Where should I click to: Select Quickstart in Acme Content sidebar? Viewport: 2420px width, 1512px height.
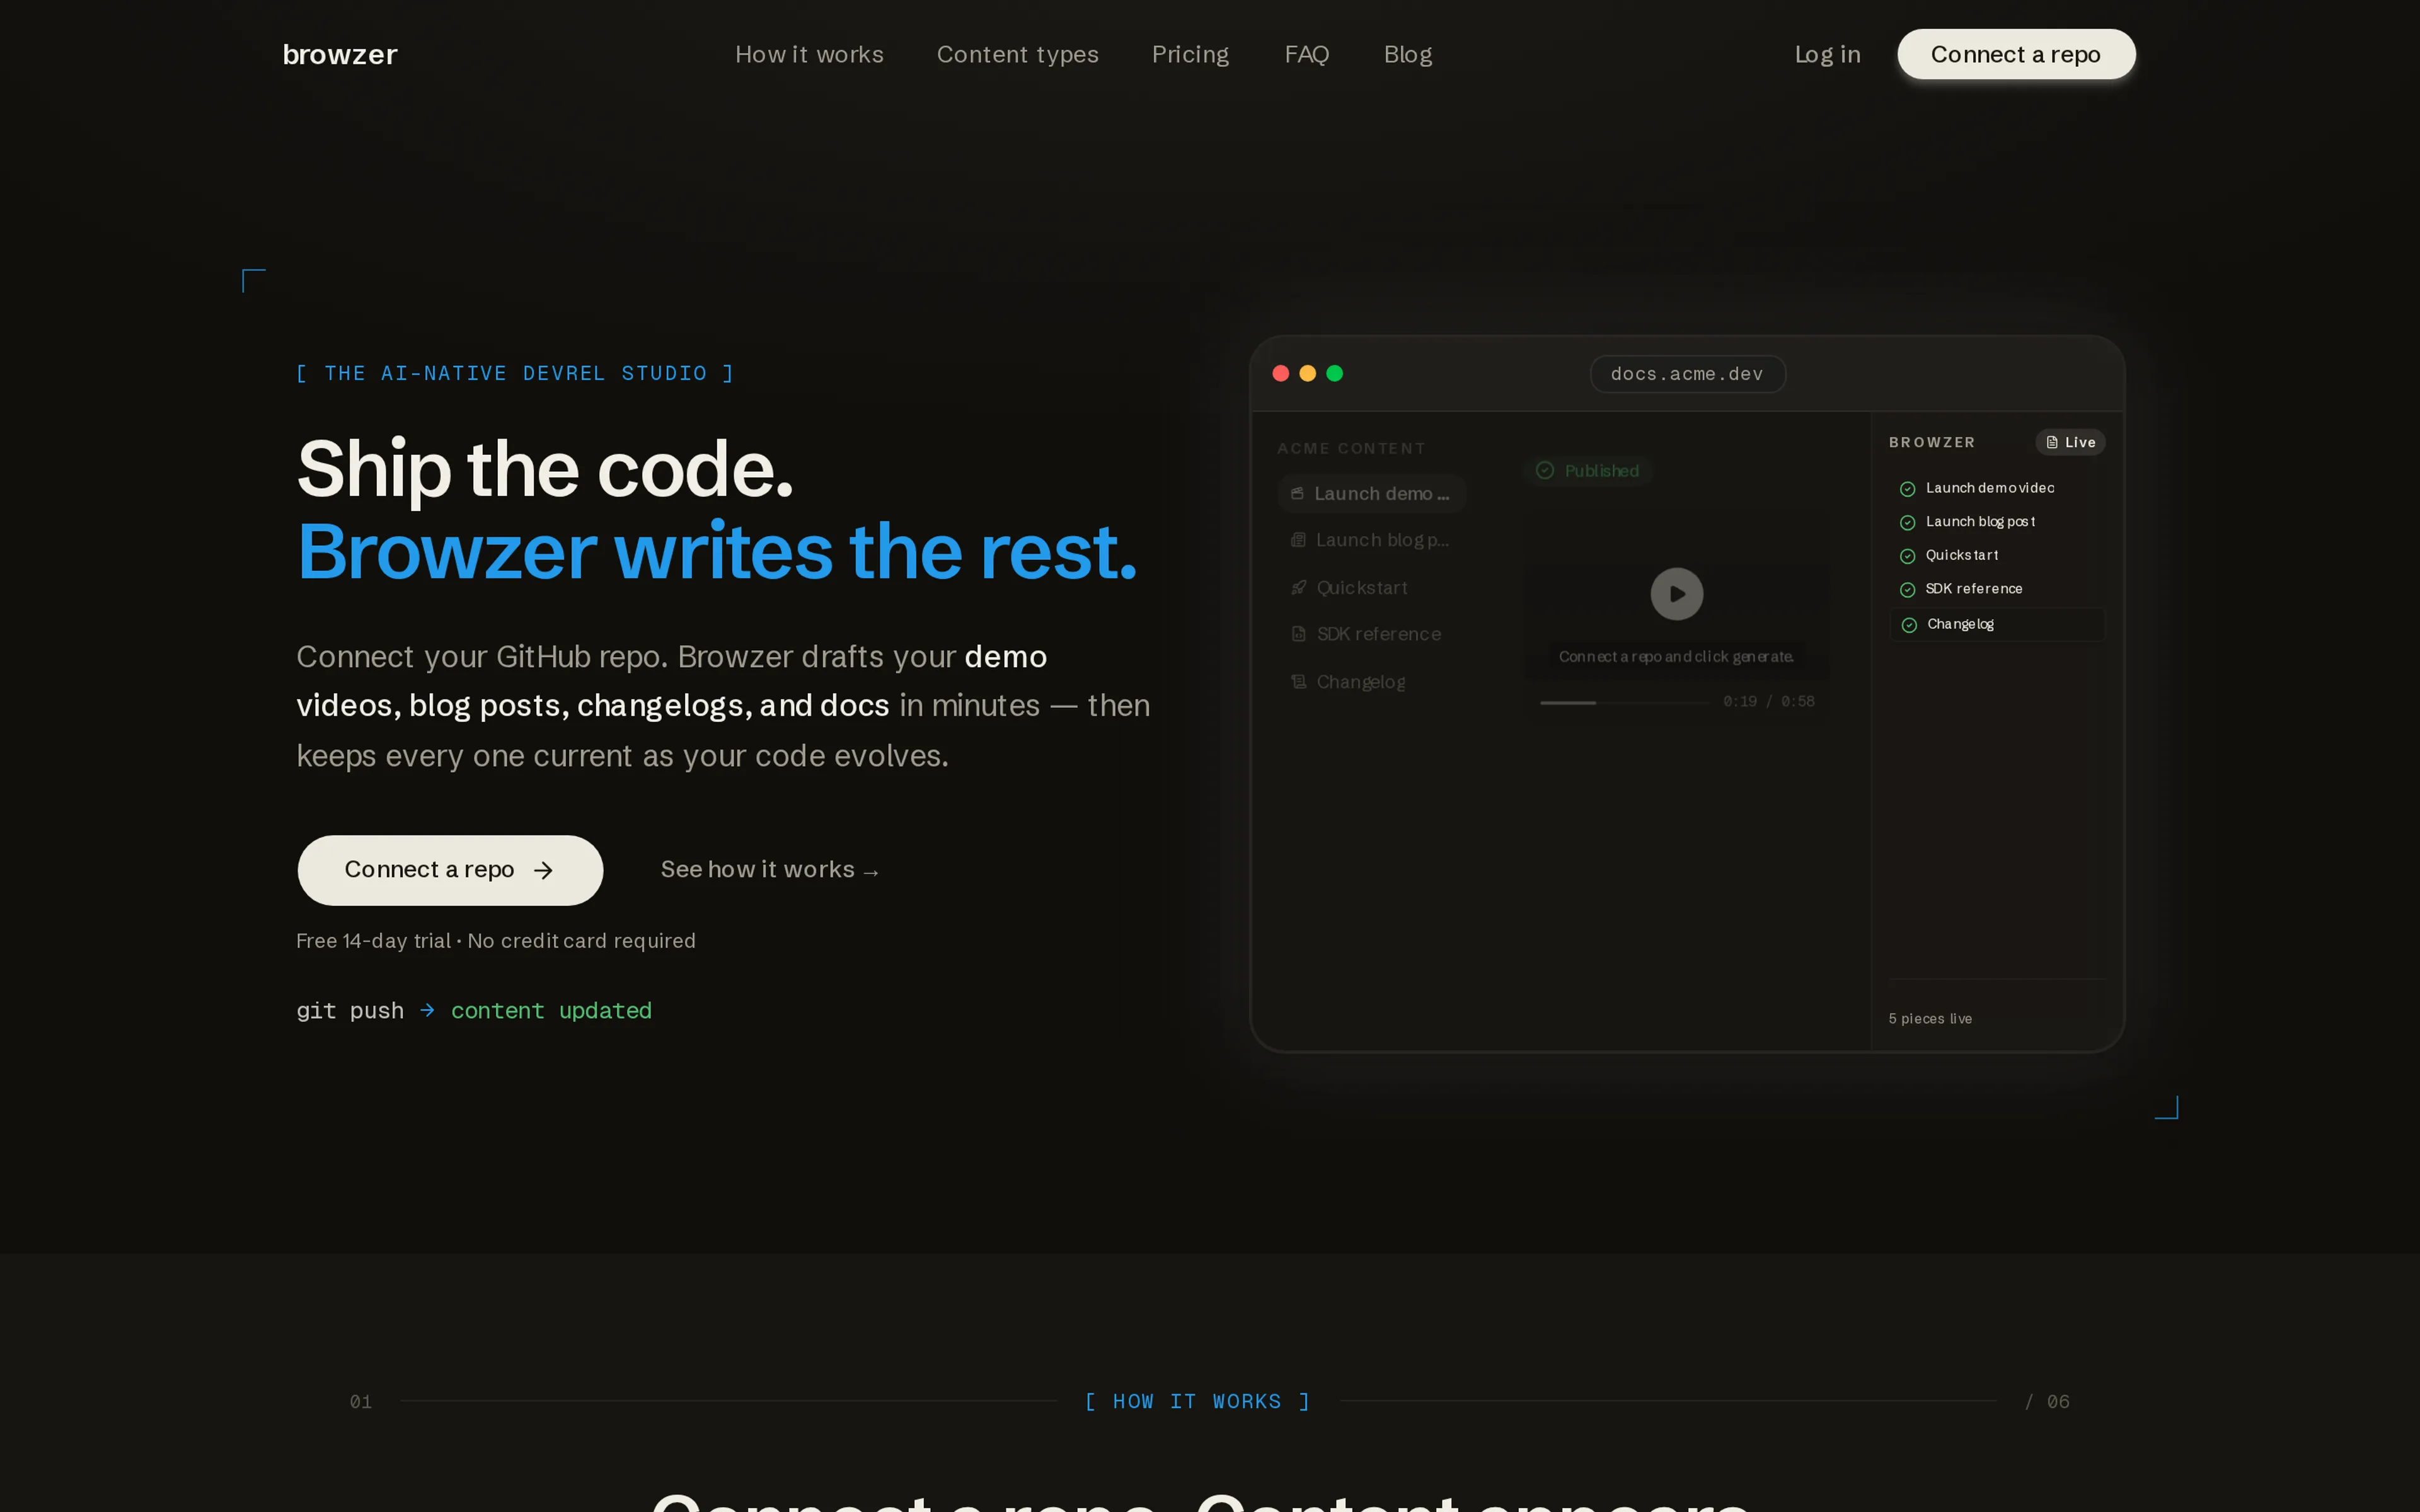[1371, 588]
